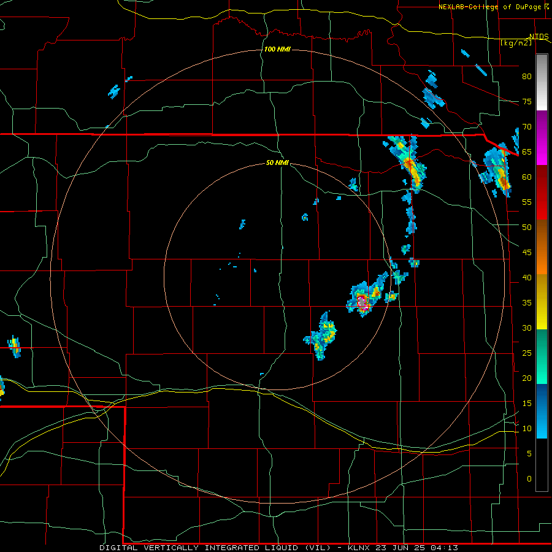
Task: Click the "60" value on the VIL scale
Action: pyautogui.click(x=527, y=177)
